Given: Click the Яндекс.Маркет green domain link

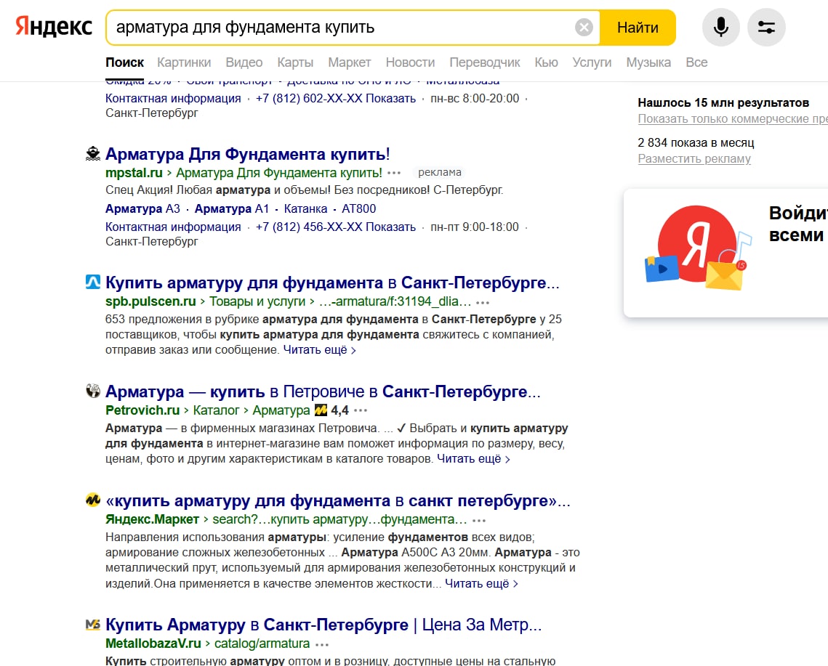Looking at the screenshot, I should (152, 519).
